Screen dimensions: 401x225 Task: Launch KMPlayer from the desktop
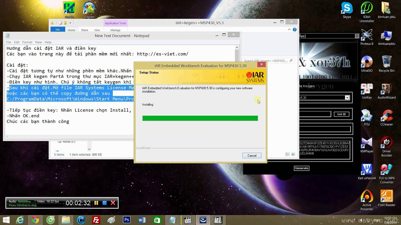click(x=367, y=144)
